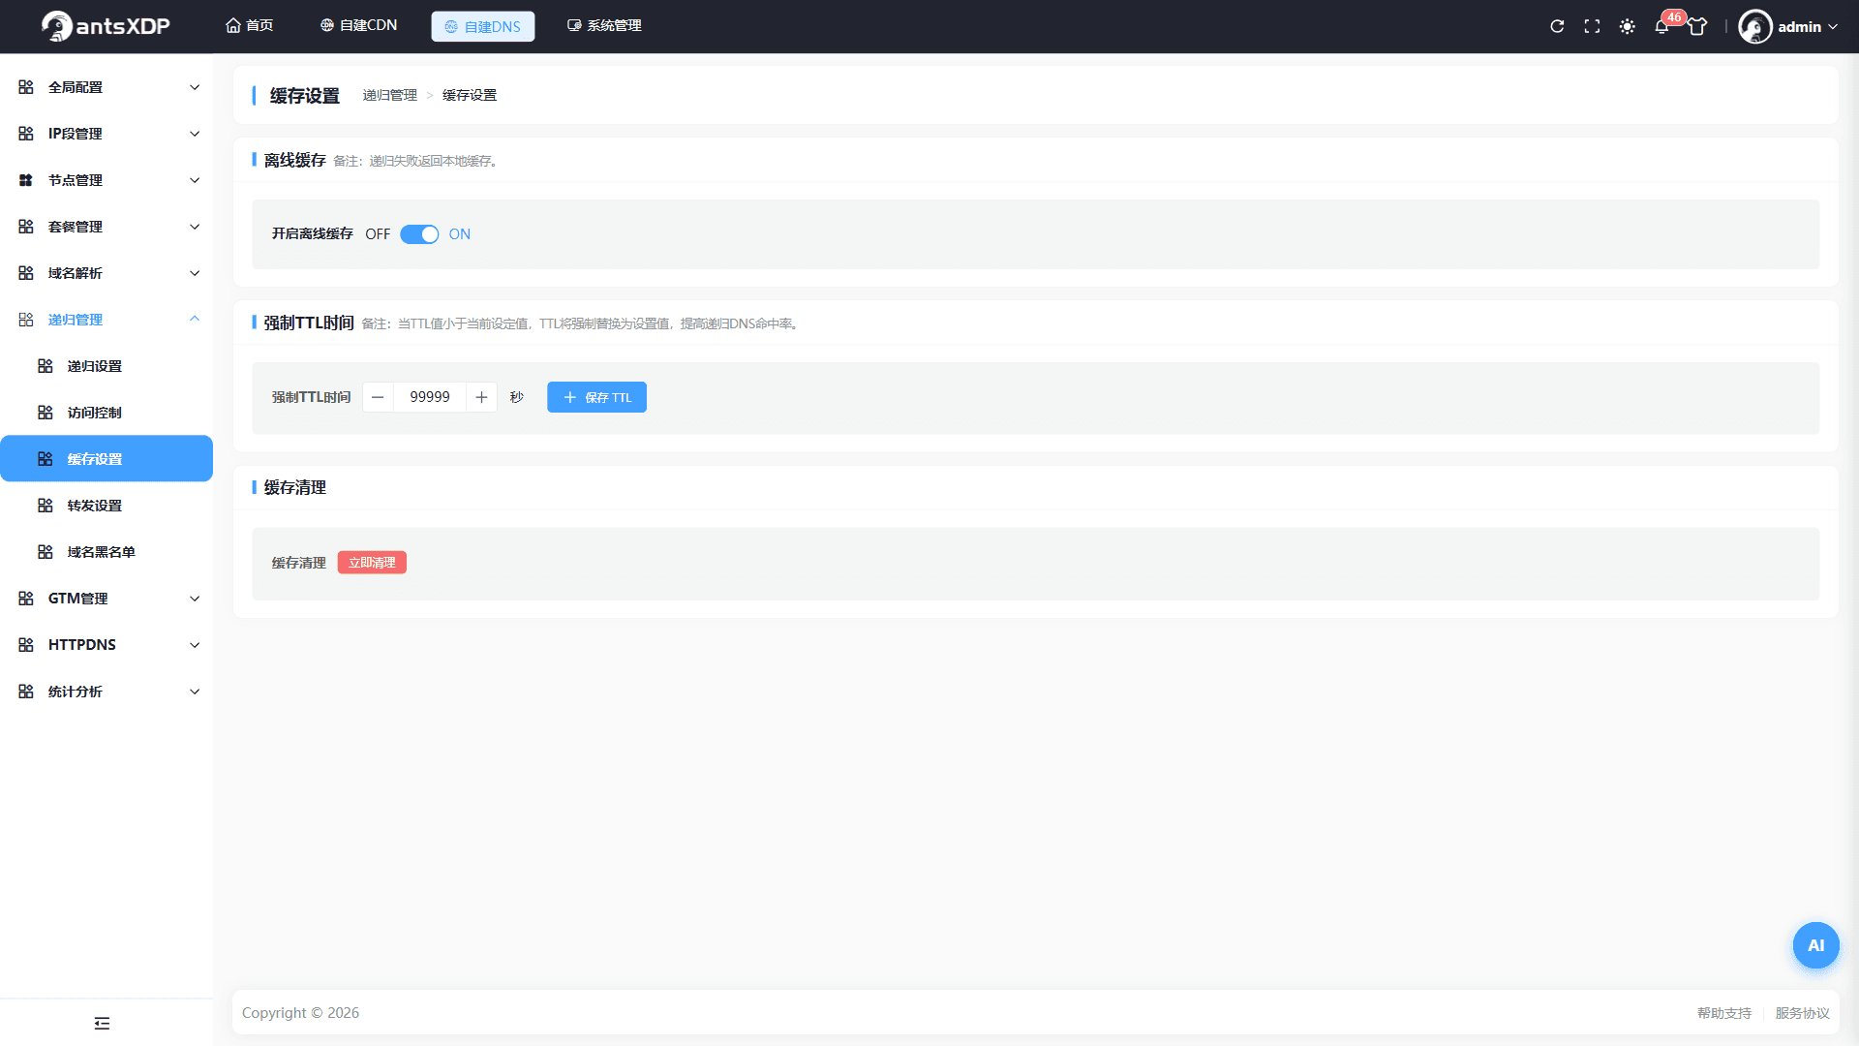
Task: Click the GTM管理 sidebar icon
Action: pos(26,599)
